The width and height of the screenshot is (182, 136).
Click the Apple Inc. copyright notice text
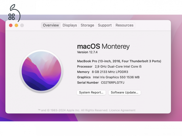click(73, 110)
